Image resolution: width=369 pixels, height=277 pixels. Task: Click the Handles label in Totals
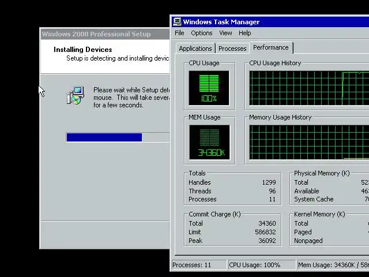point(199,182)
